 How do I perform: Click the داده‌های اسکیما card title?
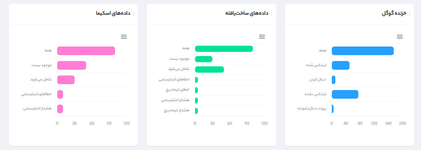[x=113, y=13]
